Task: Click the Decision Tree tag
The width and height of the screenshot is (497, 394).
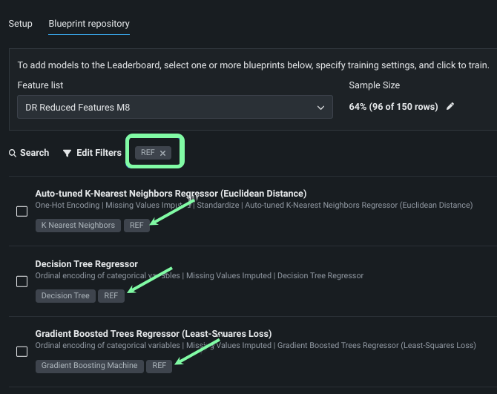Action: pyautogui.click(x=65, y=295)
